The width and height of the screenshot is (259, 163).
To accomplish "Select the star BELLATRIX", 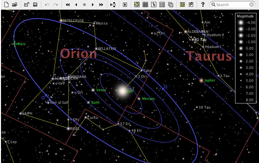I will (96, 49).
